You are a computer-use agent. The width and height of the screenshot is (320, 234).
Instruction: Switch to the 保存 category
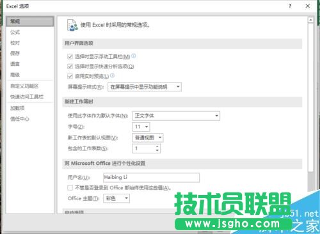coord(15,53)
